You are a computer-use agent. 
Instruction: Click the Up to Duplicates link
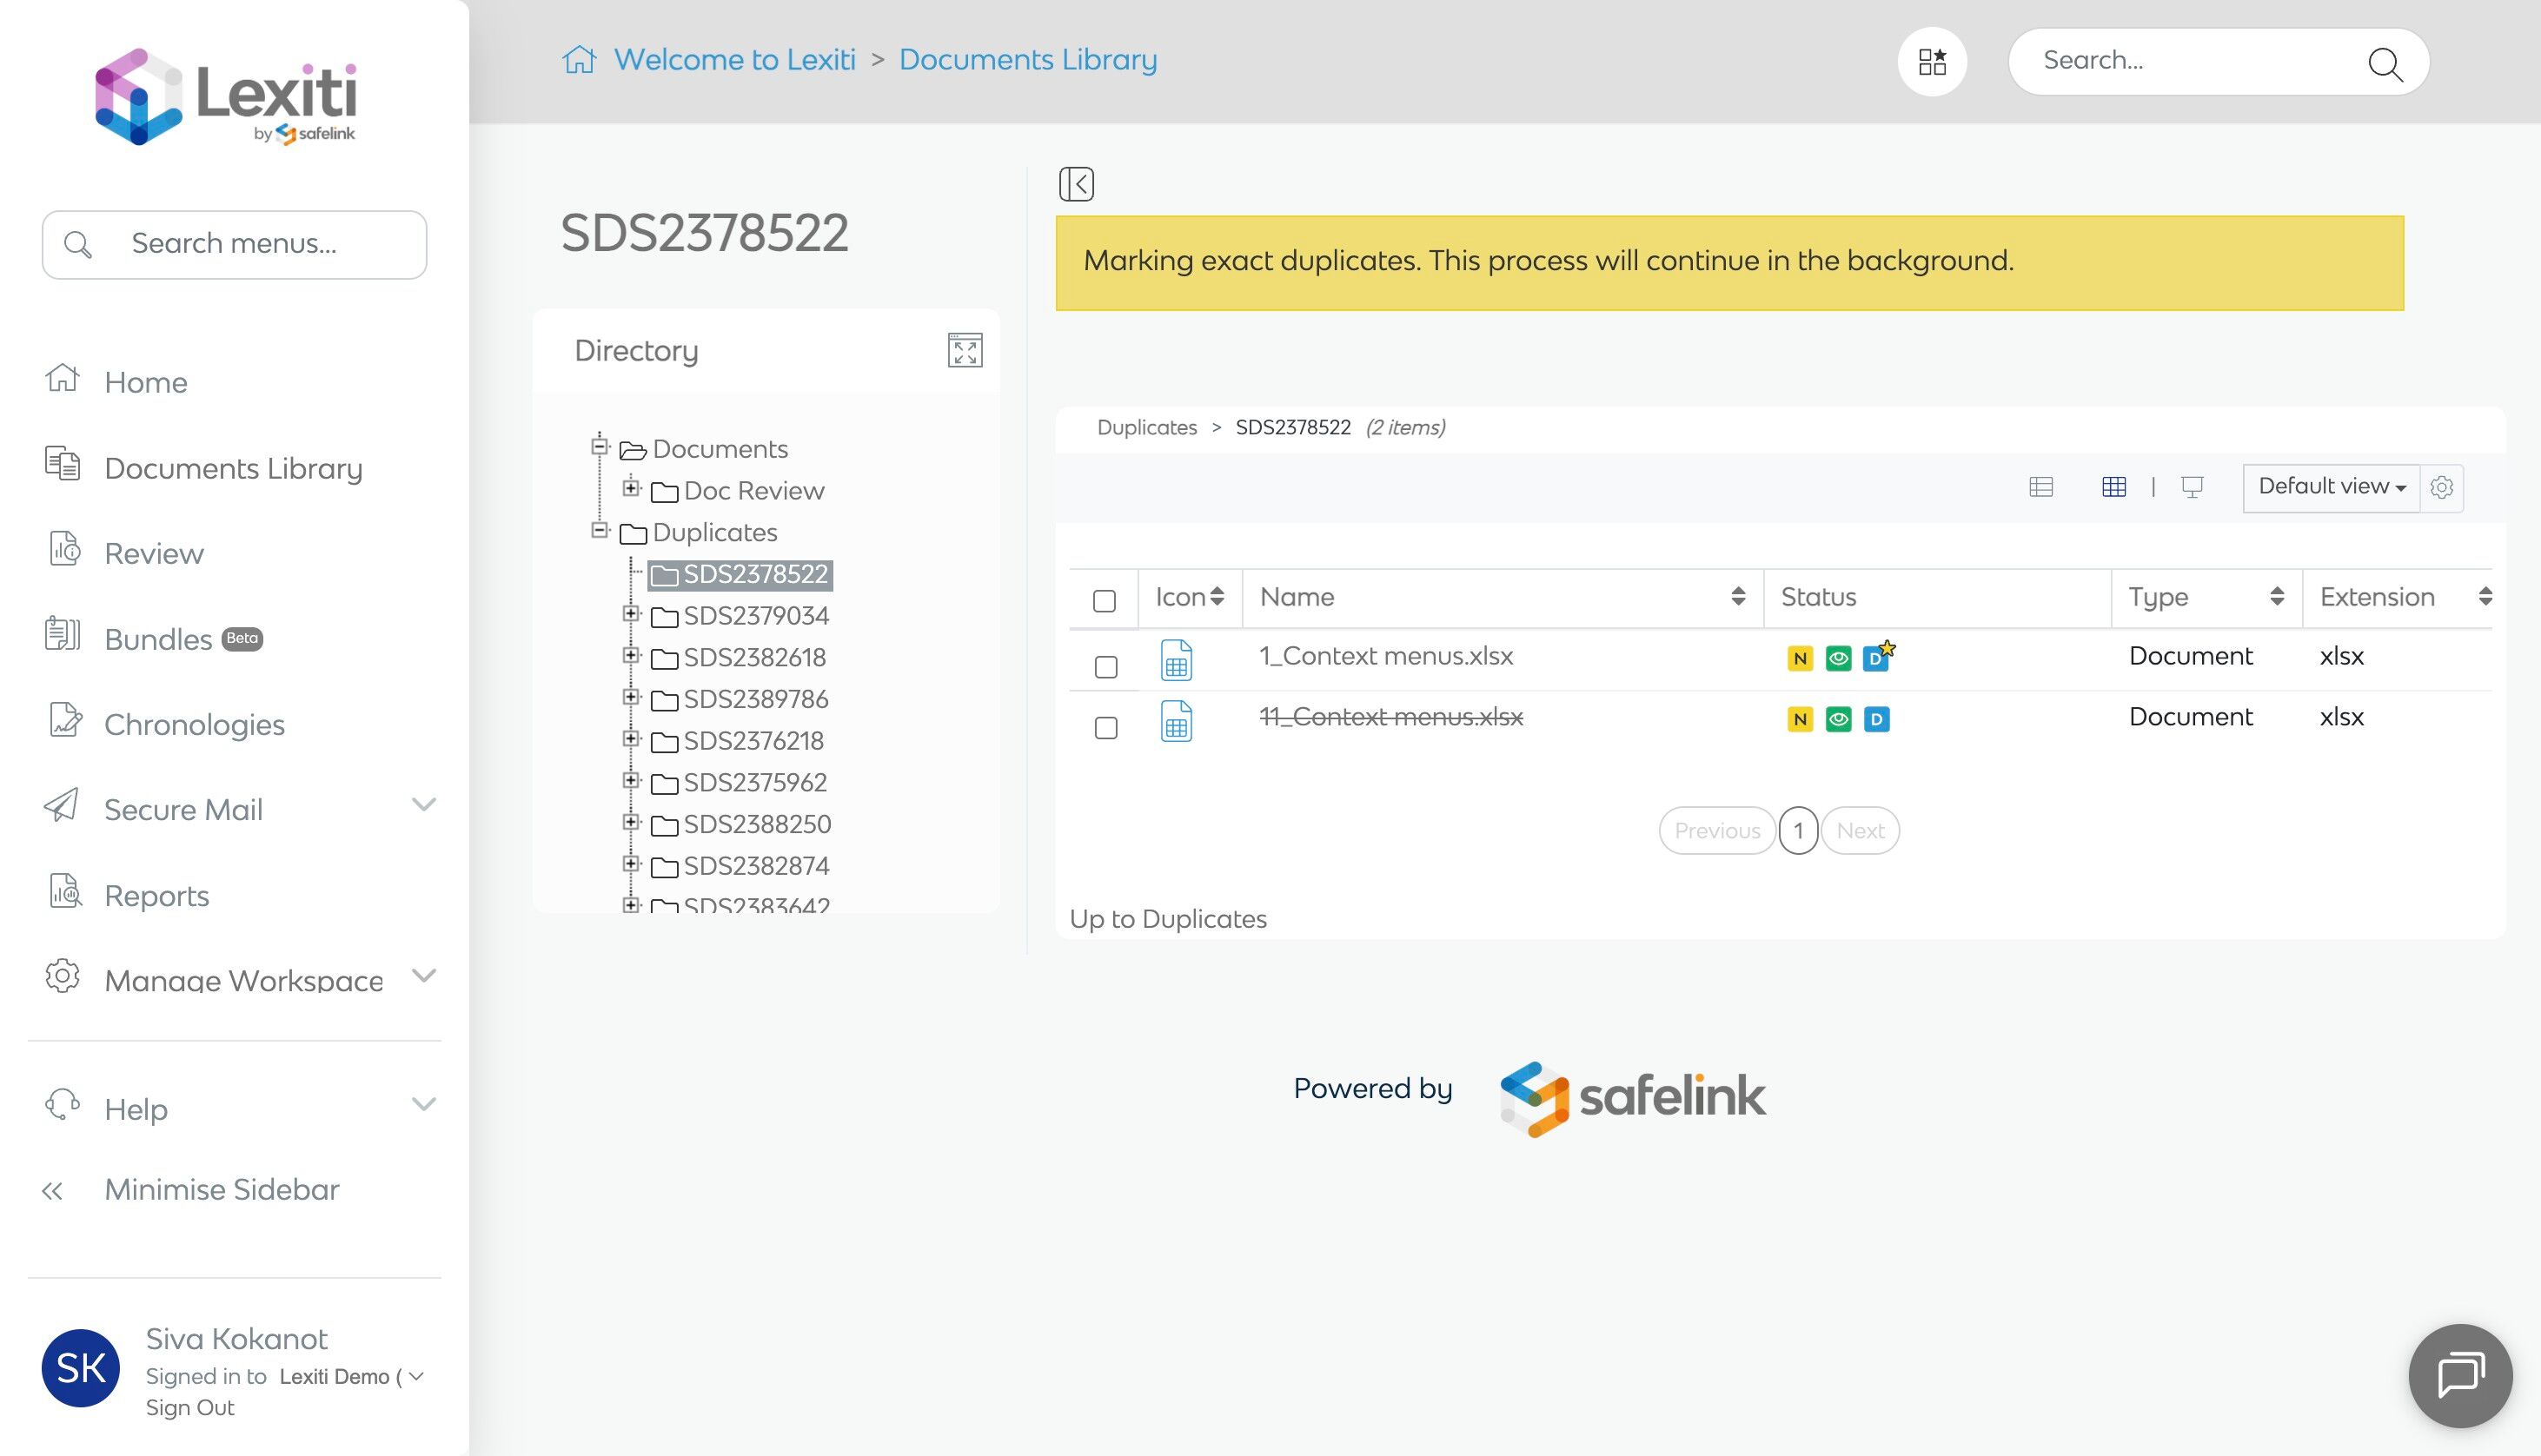coord(1167,919)
